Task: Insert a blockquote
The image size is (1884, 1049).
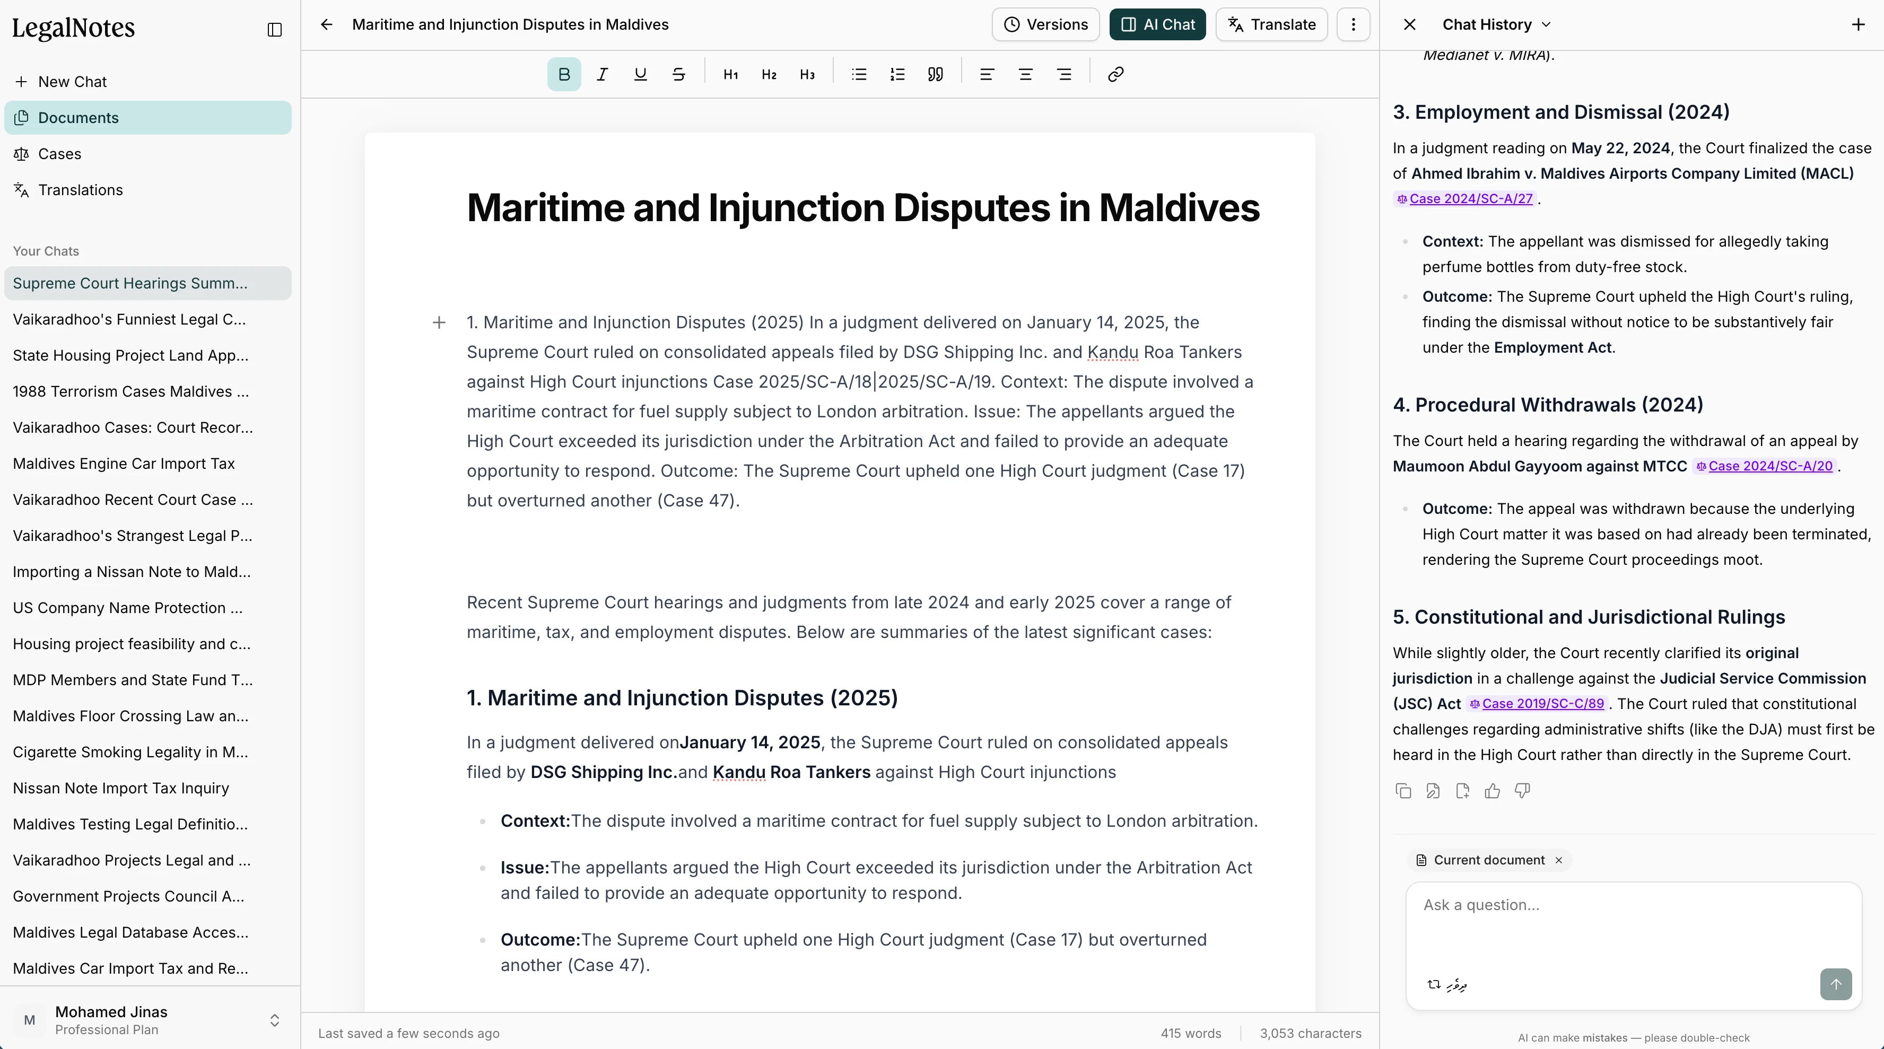Action: point(936,74)
